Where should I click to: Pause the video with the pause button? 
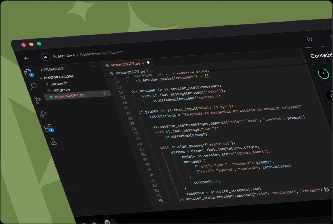point(107,222)
